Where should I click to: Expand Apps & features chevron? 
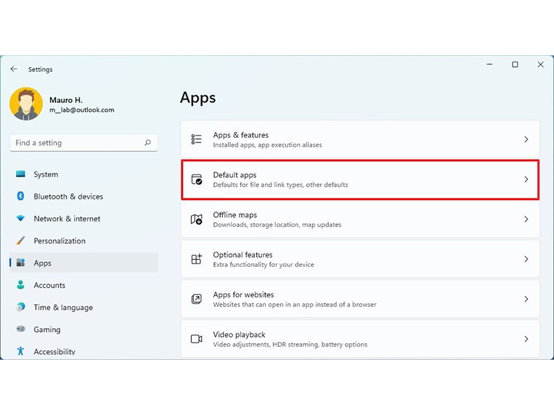click(526, 140)
